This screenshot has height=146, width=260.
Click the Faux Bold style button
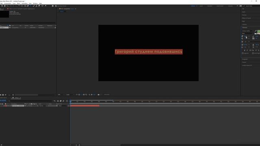click(x=245, y=50)
